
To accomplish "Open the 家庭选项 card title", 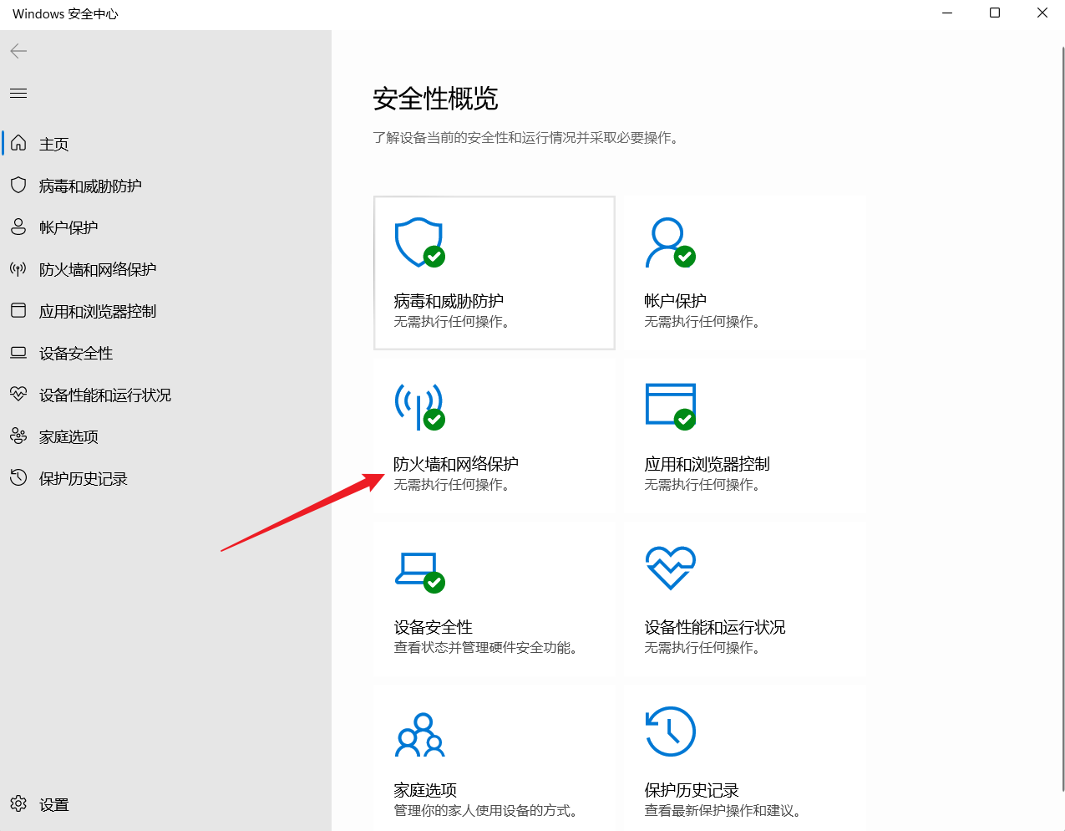I will click(x=425, y=790).
